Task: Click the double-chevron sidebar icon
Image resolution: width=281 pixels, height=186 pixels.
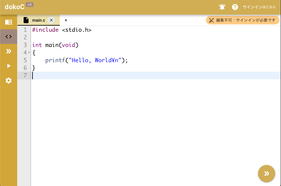Action: [x=9, y=51]
